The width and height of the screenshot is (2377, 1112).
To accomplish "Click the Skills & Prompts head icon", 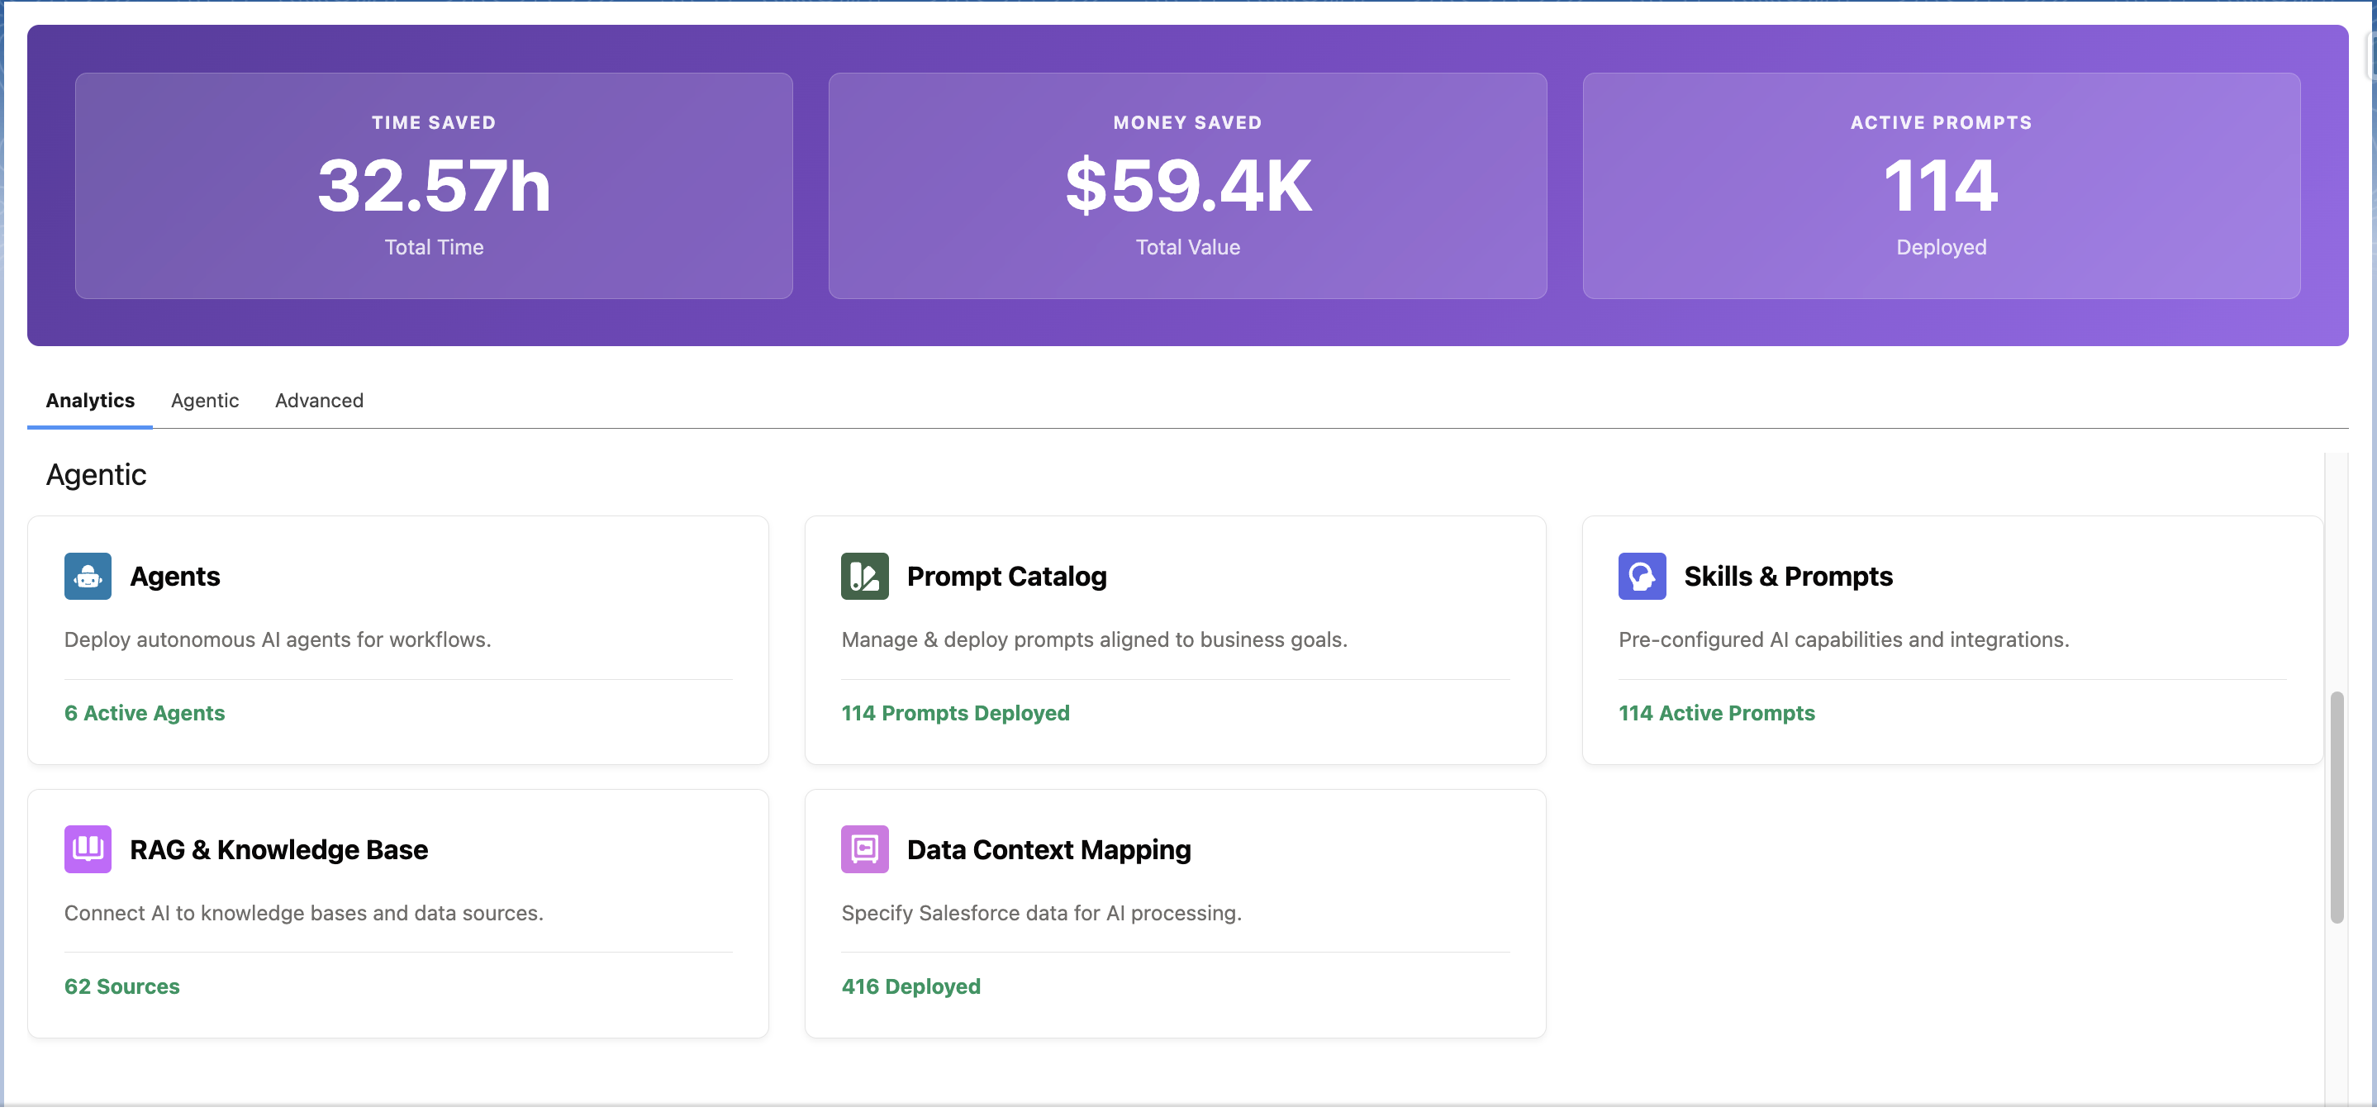I will [1642, 576].
